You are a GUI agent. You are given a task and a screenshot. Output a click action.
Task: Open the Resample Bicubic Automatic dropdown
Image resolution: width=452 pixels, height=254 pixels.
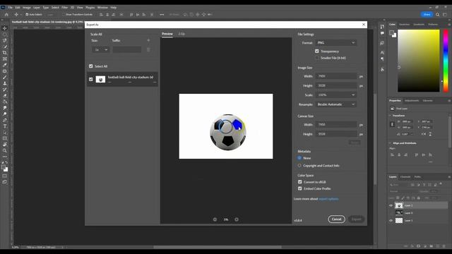pyautogui.click(x=336, y=104)
